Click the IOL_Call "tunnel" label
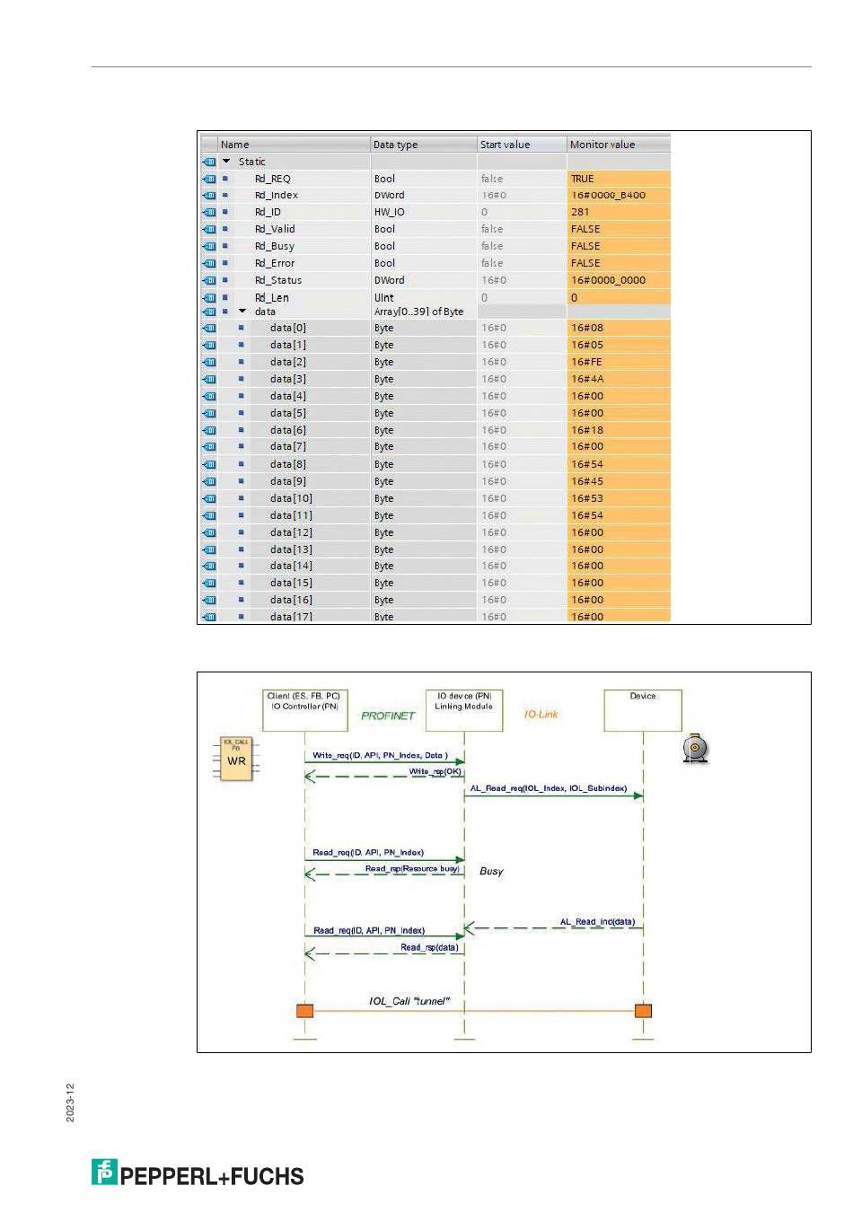Screen dimensions: 853x1221 tap(409, 1001)
